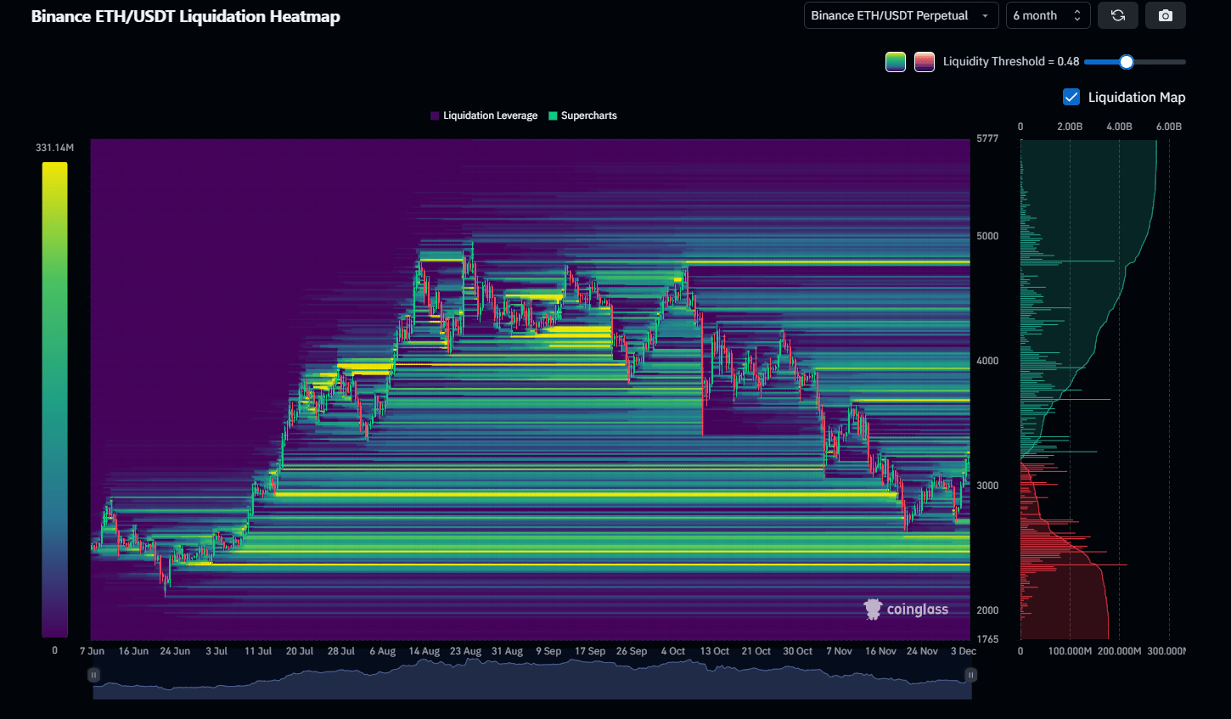Uncheck the Liquidation Map checkbox
This screenshot has height=719, width=1231.
1071,97
